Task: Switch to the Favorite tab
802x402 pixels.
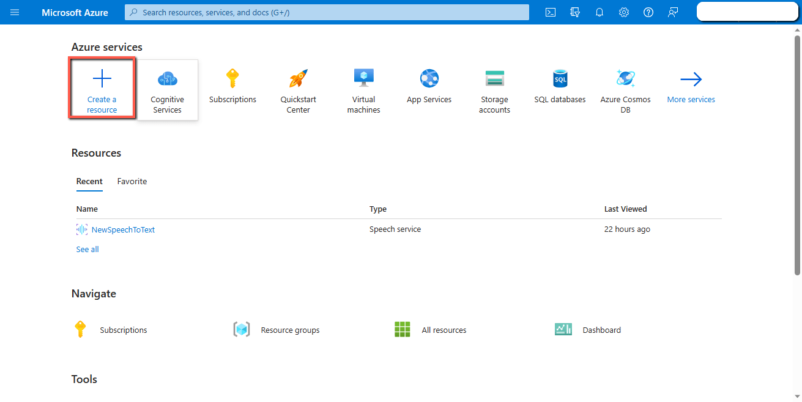Action: [132, 181]
